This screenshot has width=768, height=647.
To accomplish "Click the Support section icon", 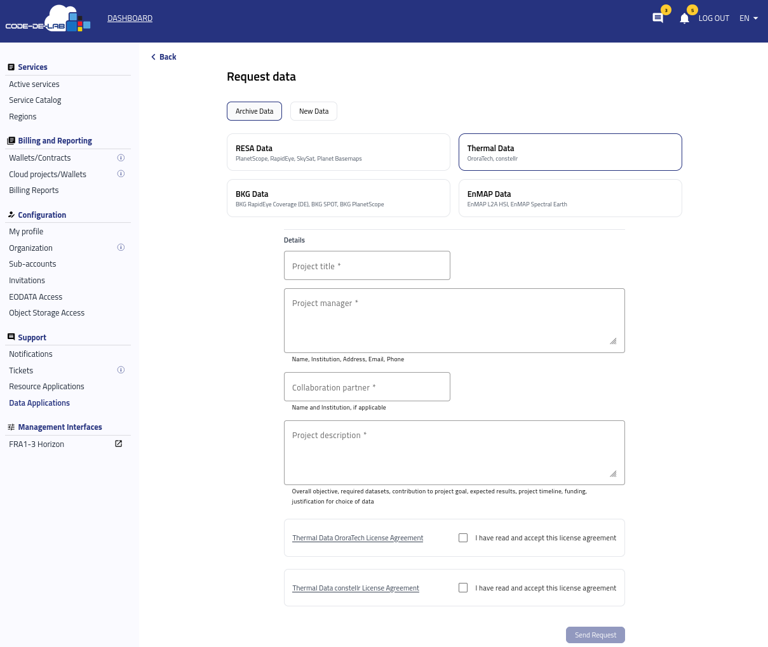I will [x=11, y=337].
